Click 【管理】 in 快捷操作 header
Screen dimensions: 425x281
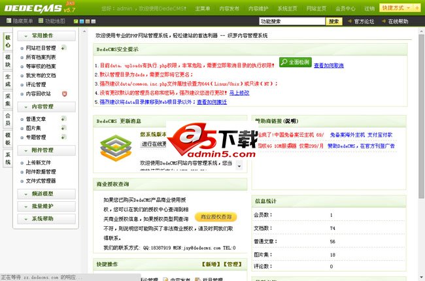click(232, 264)
